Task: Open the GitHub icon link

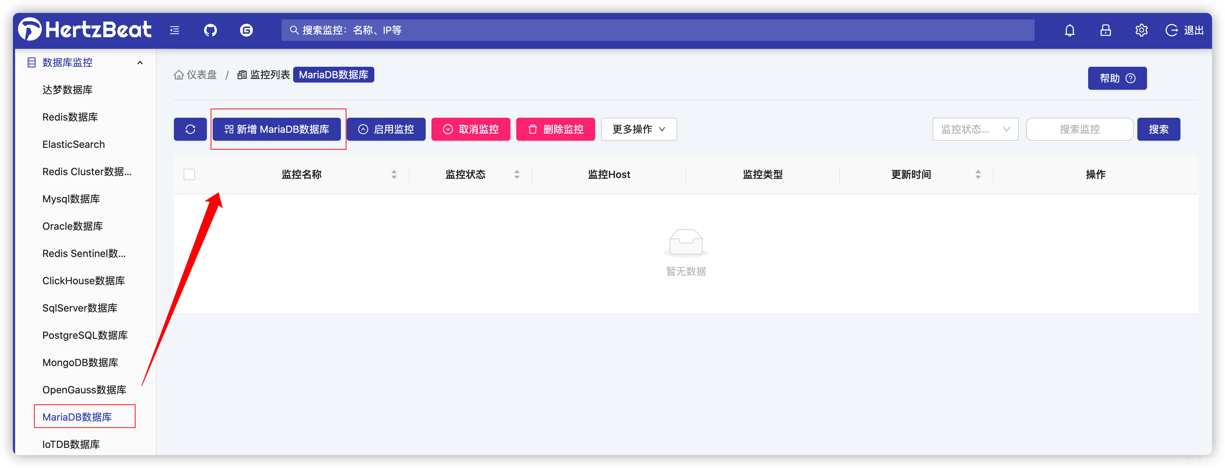Action: point(210,31)
